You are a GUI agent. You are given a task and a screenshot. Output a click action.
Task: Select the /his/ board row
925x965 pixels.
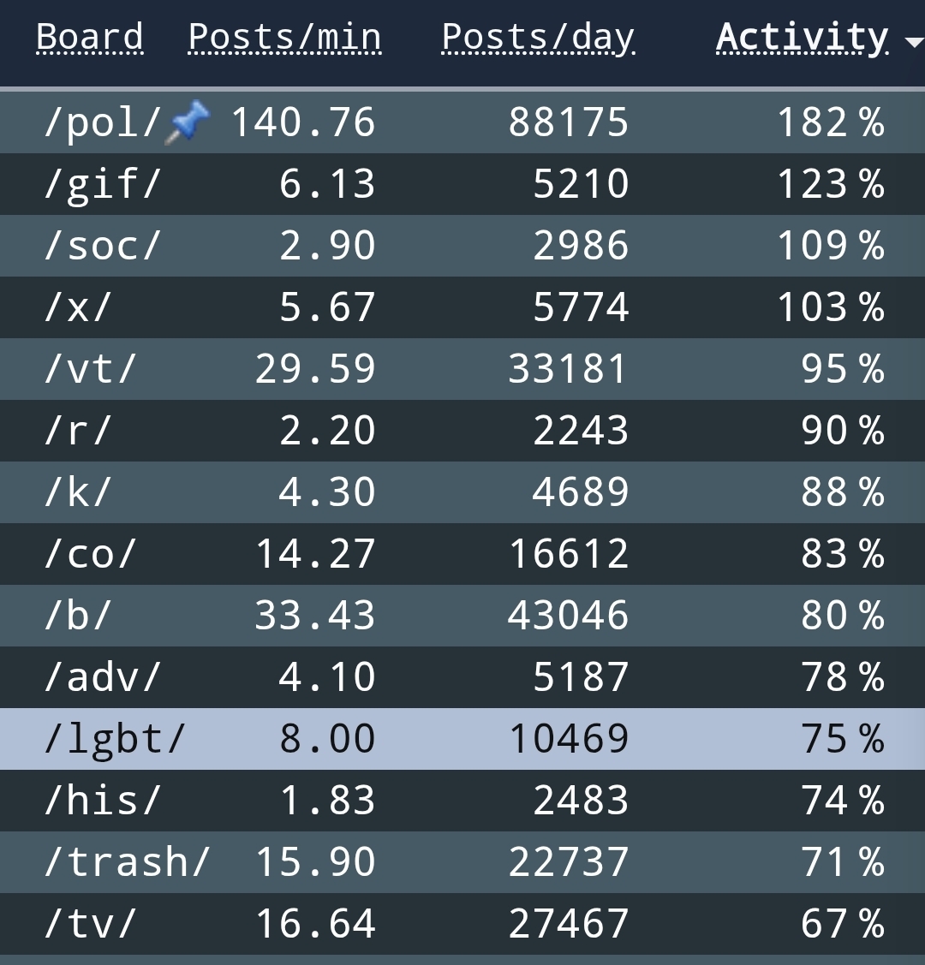pos(462,801)
